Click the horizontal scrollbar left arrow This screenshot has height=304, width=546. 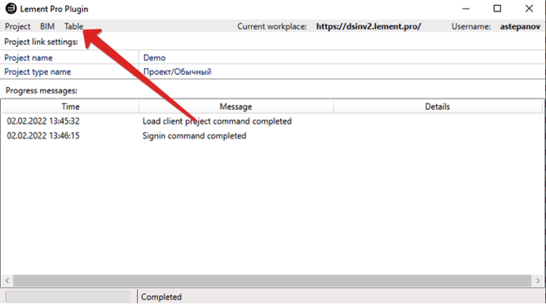point(7,280)
